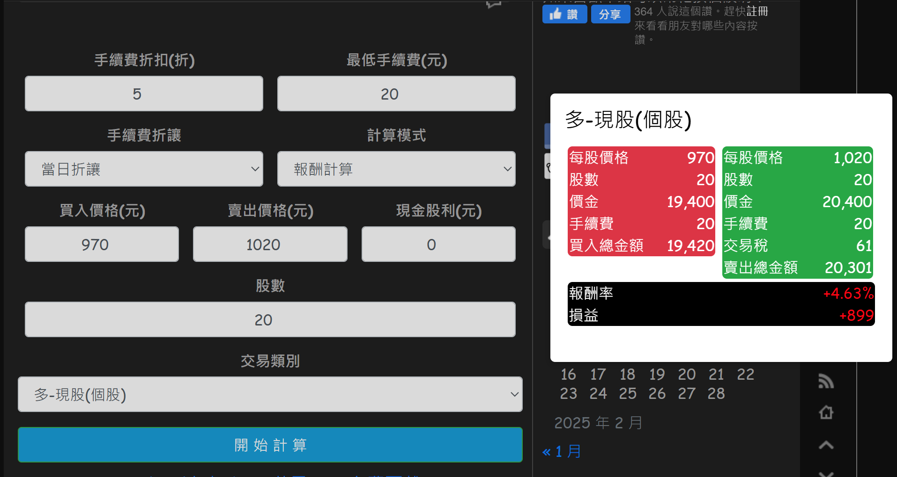Click the RSS feed icon in the sidebar
Viewport: 897px width, 477px height.
tap(826, 382)
